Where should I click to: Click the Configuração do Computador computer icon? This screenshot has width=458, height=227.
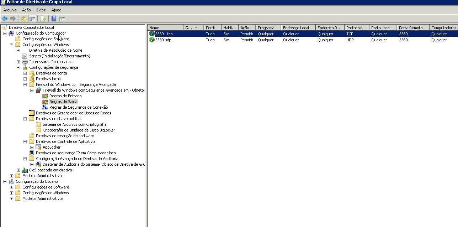point(11,33)
